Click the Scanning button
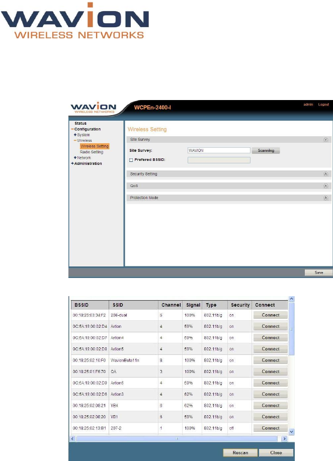Image resolution: width=333 pixels, height=461 pixels. (266, 150)
